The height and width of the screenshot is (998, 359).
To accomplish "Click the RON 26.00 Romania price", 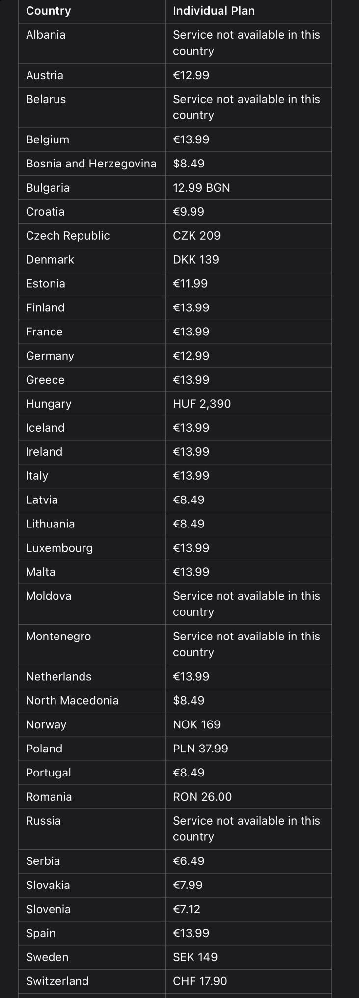I will point(202,797).
